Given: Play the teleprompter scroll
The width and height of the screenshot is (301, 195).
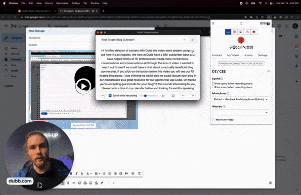Looking at the screenshot, I should click(x=164, y=96).
